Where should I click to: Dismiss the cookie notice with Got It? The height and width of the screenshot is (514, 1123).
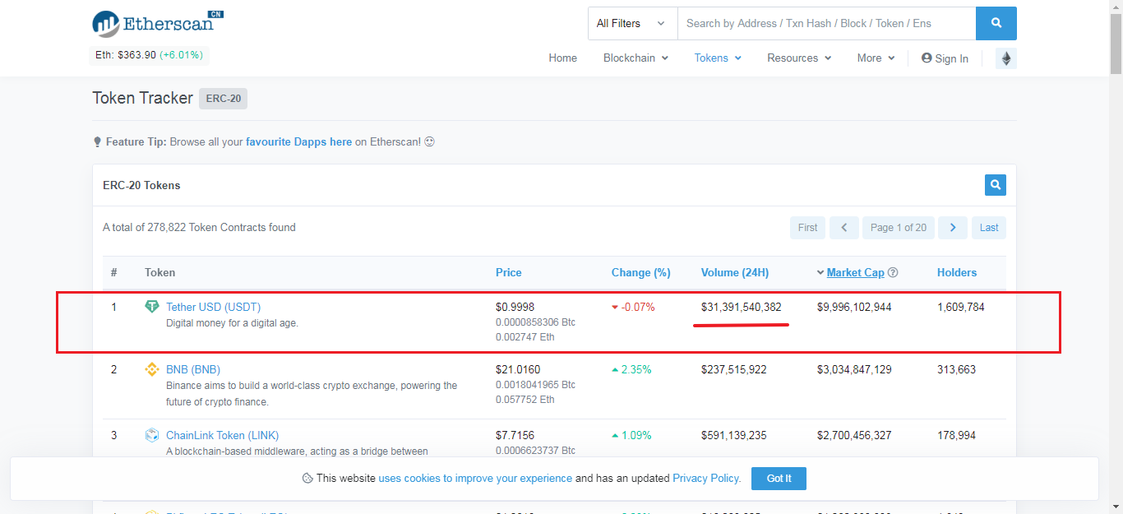click(x=778, y=478)
